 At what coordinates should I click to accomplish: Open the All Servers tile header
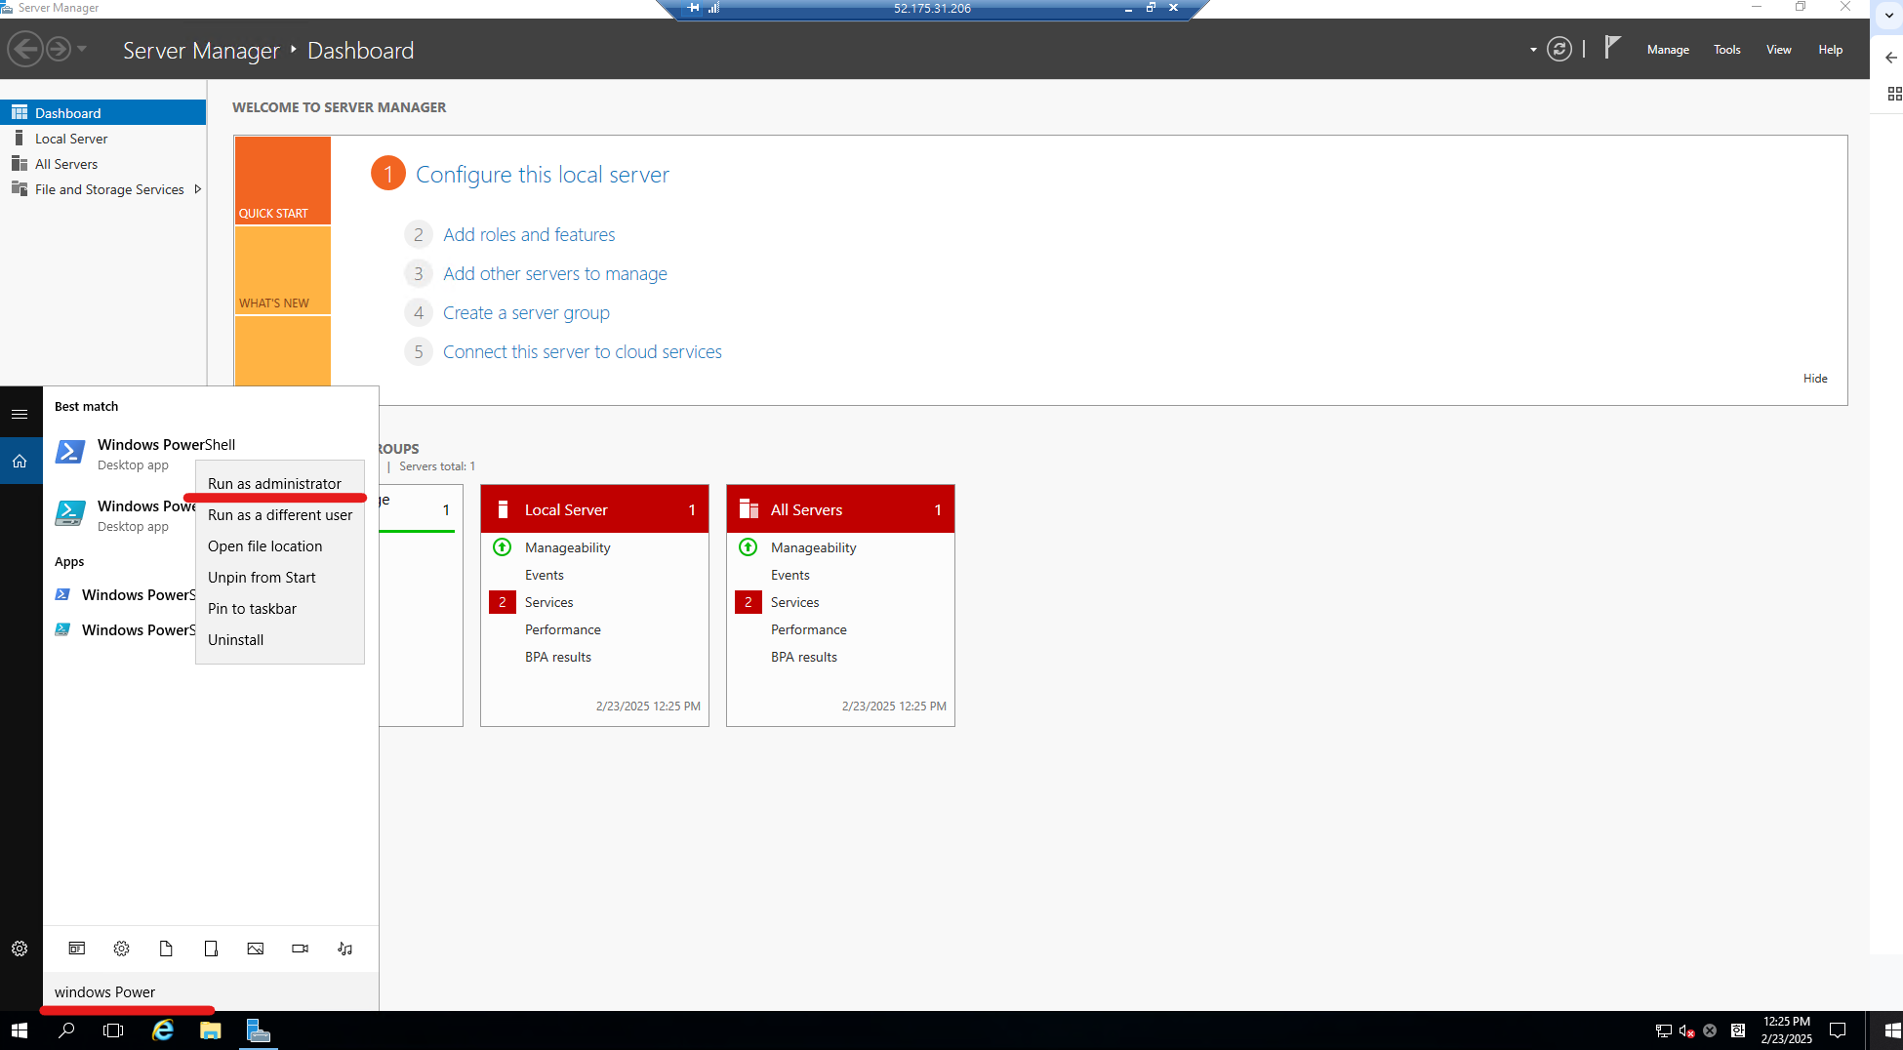(x=841, y=509)
